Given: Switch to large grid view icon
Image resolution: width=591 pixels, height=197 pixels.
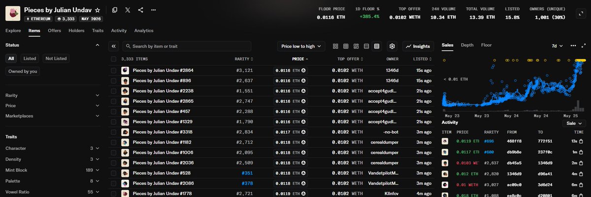Looking at the screenshot, I should [335, 46].
